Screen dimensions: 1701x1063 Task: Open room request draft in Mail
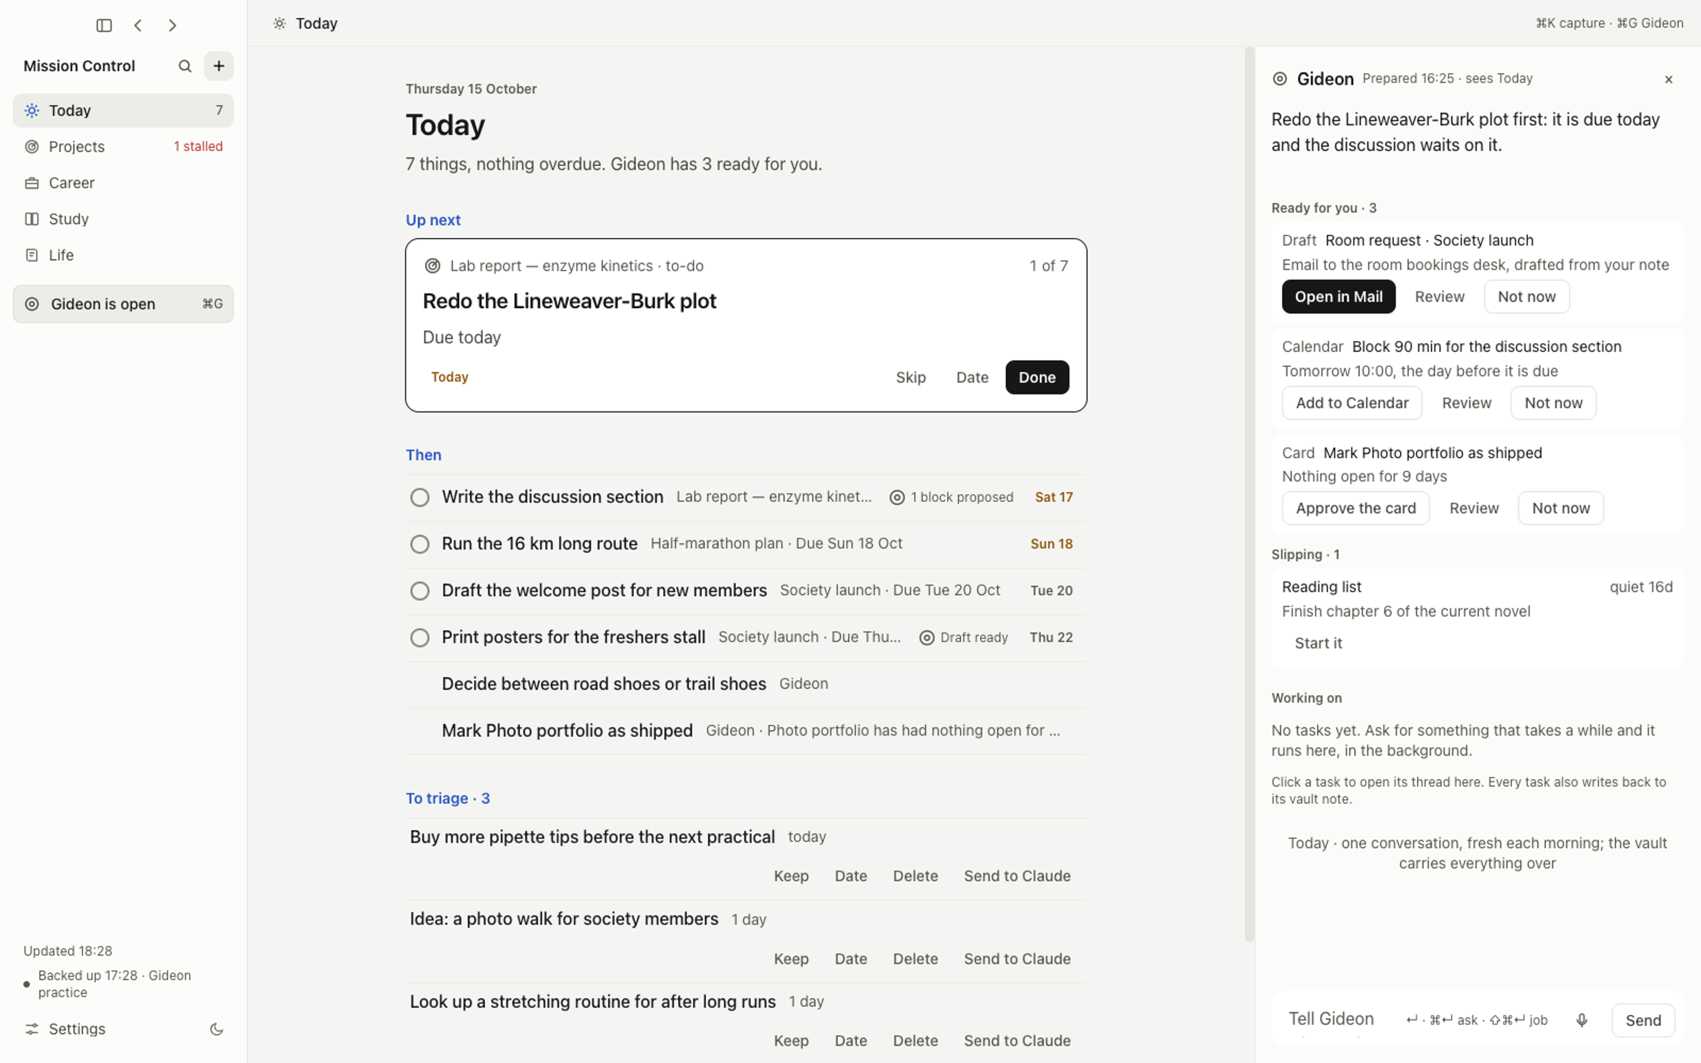1338,297
